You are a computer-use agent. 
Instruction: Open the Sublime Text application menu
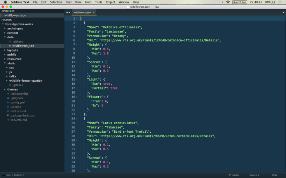(20, 2)
